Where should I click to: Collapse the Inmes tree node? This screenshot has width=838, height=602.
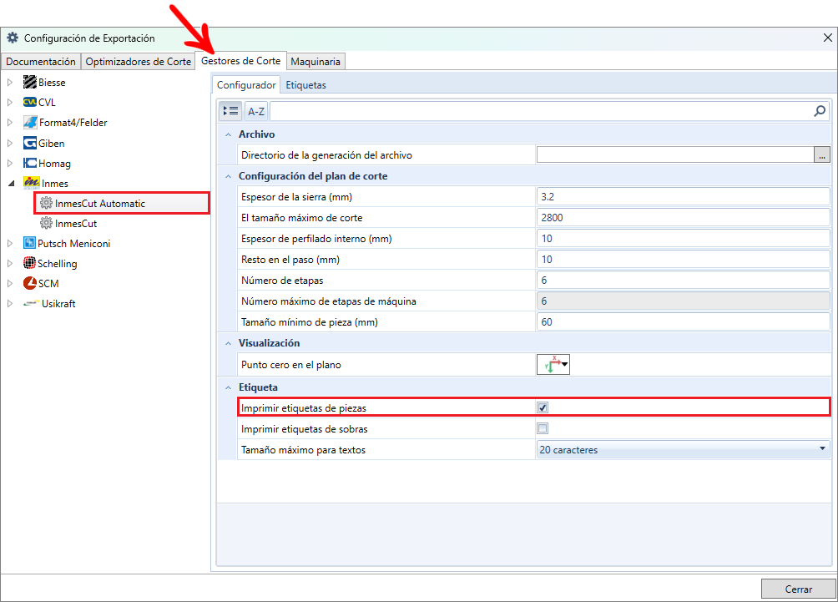pos(11,184)
